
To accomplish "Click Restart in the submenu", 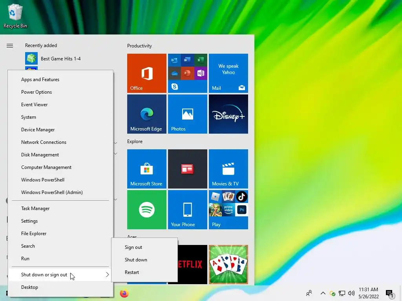I will tap(144, 272).
